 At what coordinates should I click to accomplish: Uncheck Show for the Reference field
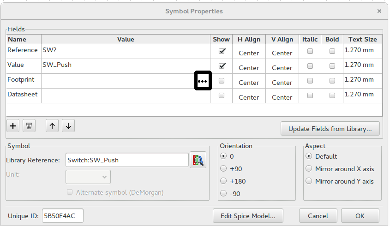click(x=222, y=51)
